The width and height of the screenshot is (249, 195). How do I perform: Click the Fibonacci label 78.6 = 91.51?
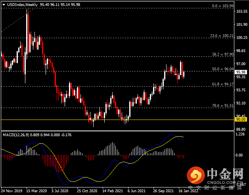(223, 106)
